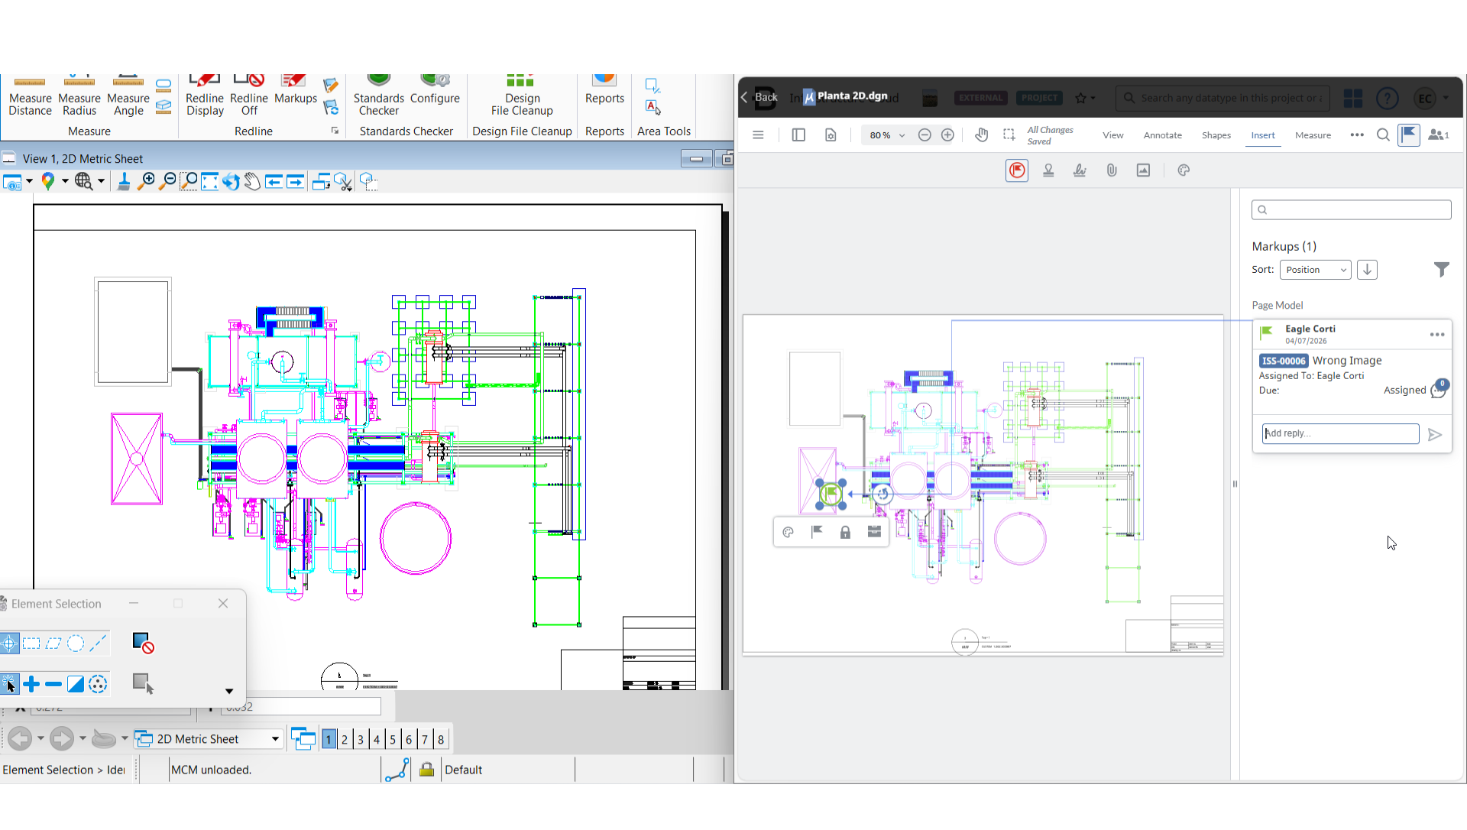Image resolution: width=1467 pixels, height=830 pixels.
Task: Toggle the Invert selection mode
Action: [x=76, y=684]
